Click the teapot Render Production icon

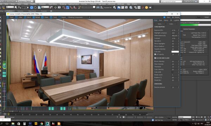pos(150,7)
